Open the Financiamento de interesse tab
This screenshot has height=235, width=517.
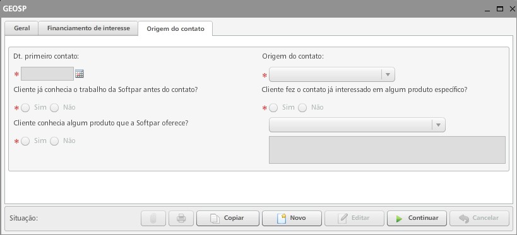pos(88,28)
